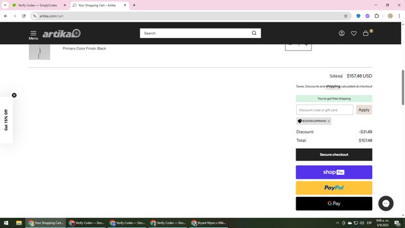
Task: Open the notification center icon
Action: pos(397,223)
